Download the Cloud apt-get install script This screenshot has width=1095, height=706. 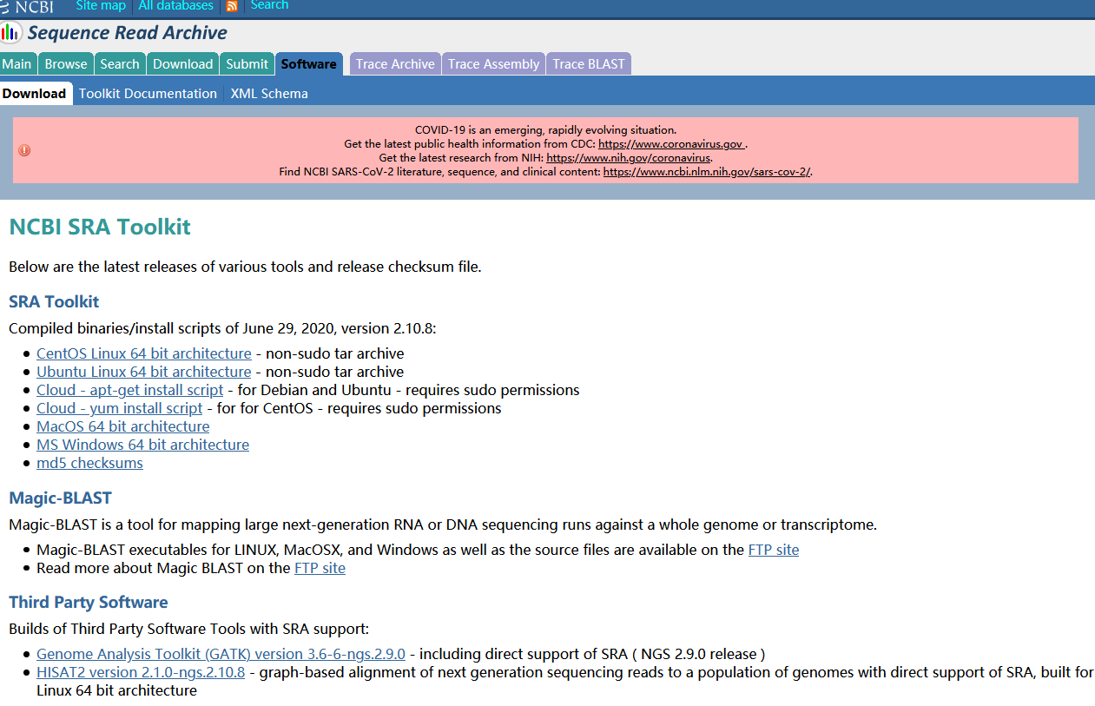click(129, 390)
